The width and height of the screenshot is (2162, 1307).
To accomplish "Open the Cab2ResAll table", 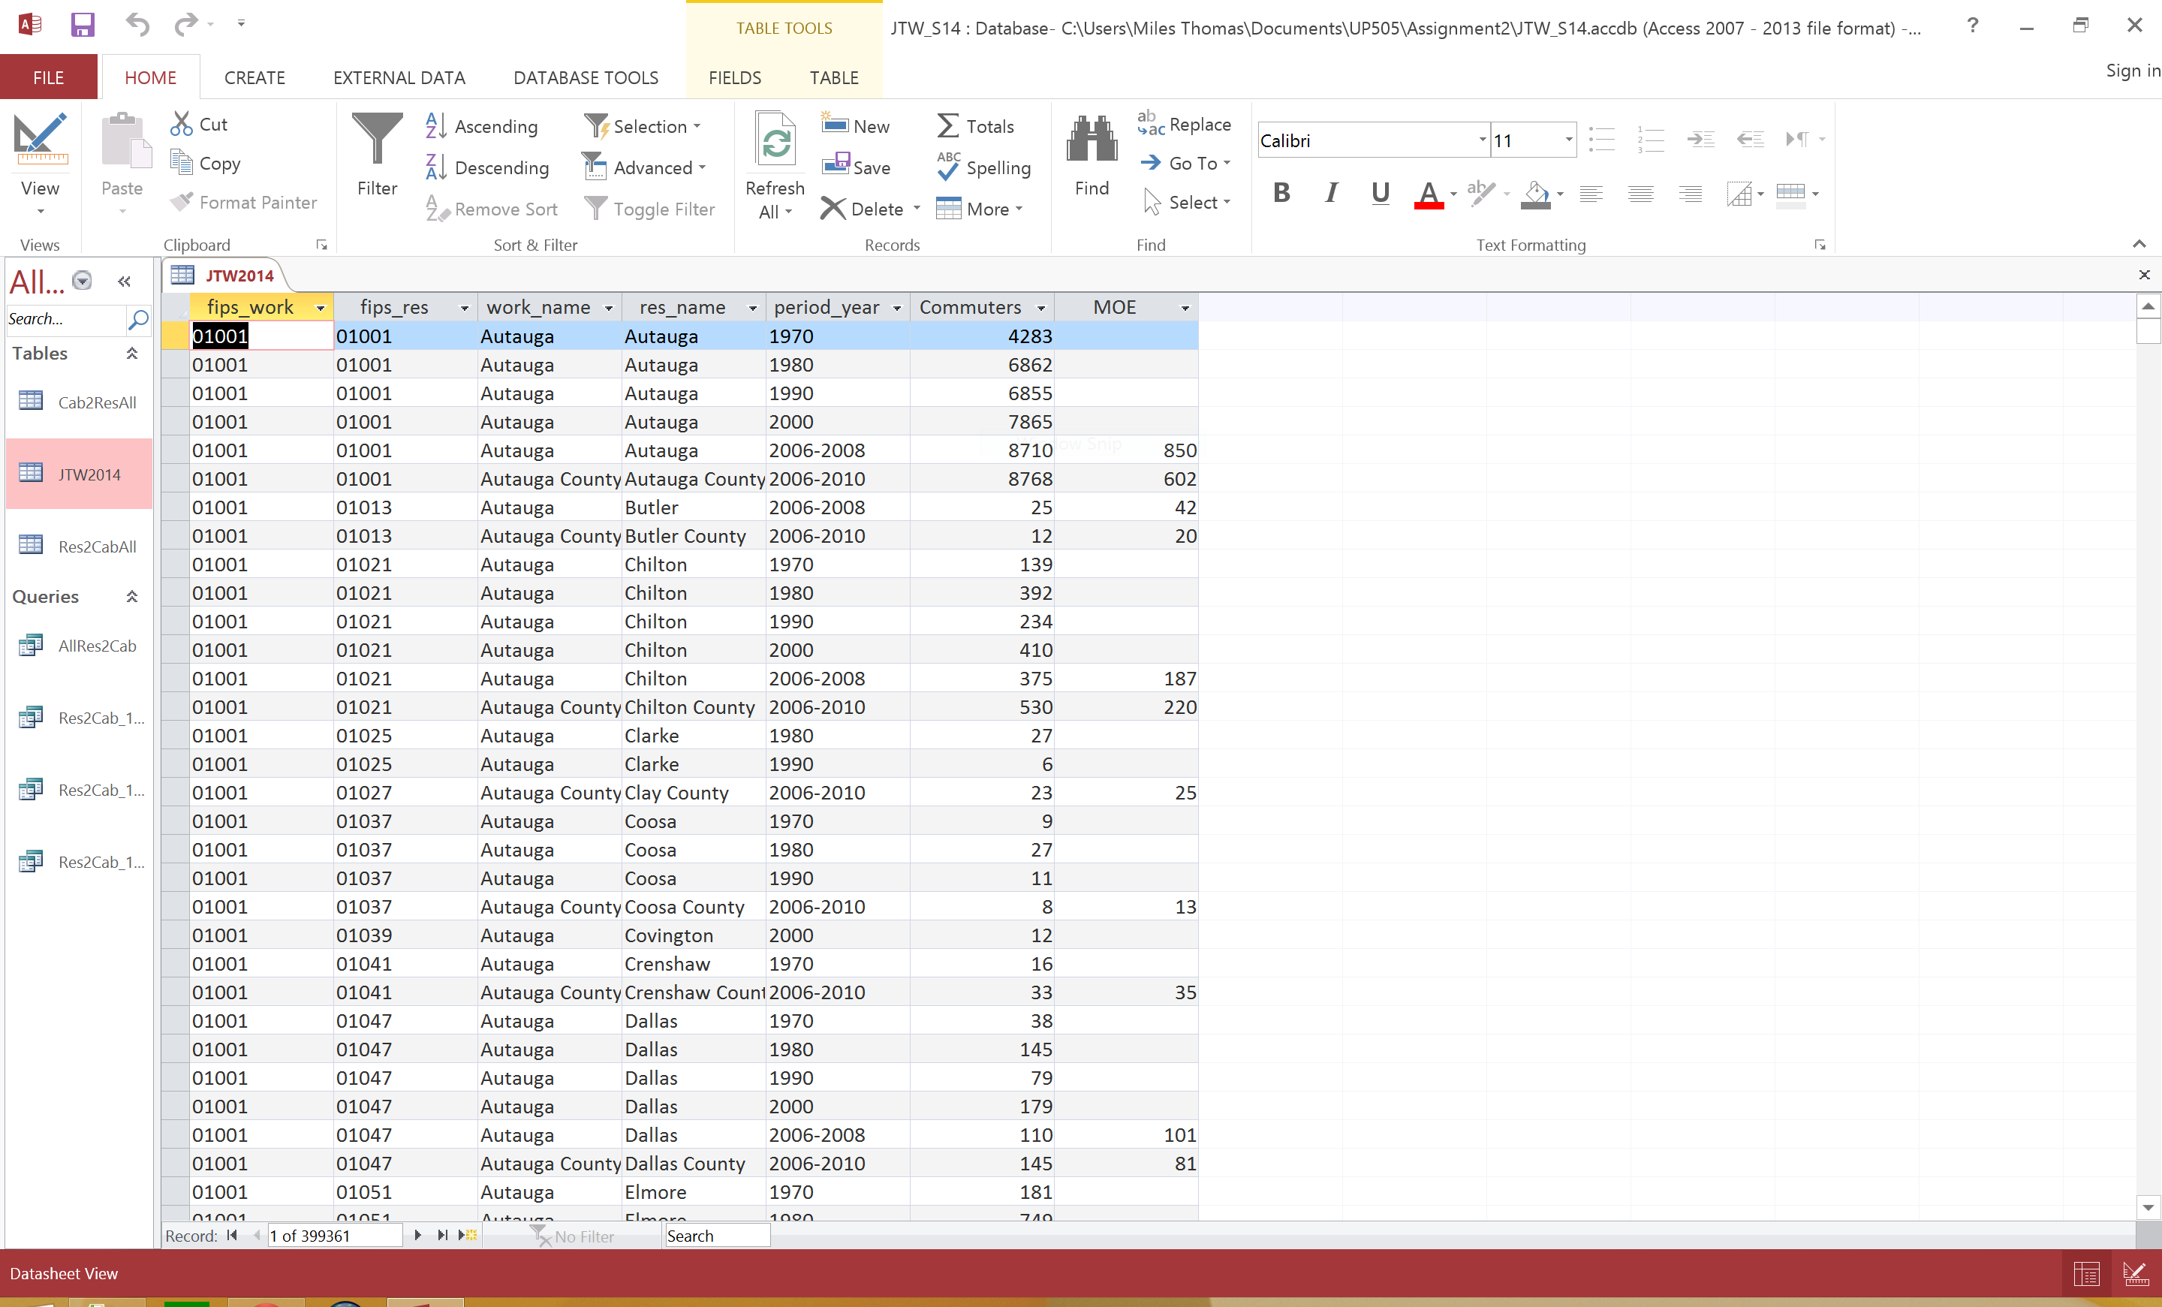I will click(79, 402).
